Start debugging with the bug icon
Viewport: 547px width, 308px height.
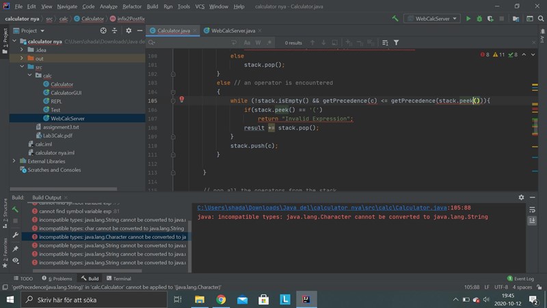[480, 18]
